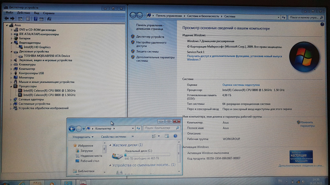Refresh the Компьютер Explorer window address bar
Screen dimensions: 330x185
(x=138, y=128)
